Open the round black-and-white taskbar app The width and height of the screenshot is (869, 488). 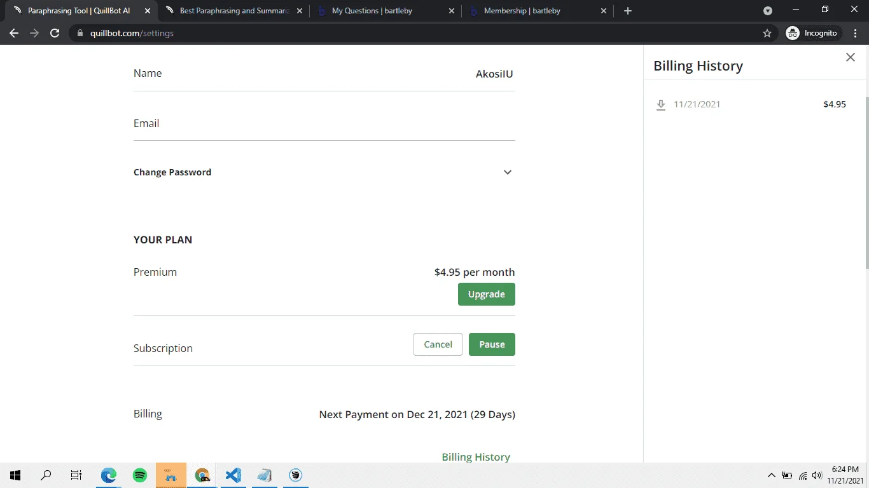[x=296, y=475]
